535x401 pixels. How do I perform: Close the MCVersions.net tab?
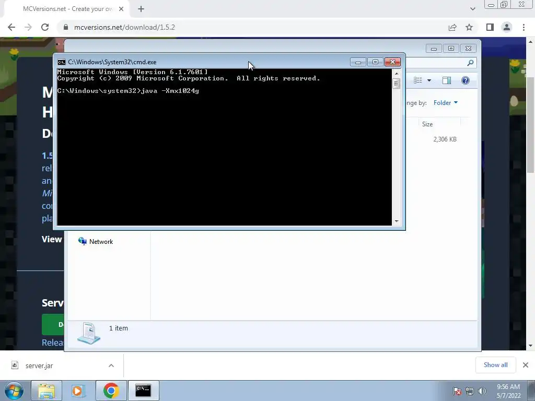pos(121,9)
